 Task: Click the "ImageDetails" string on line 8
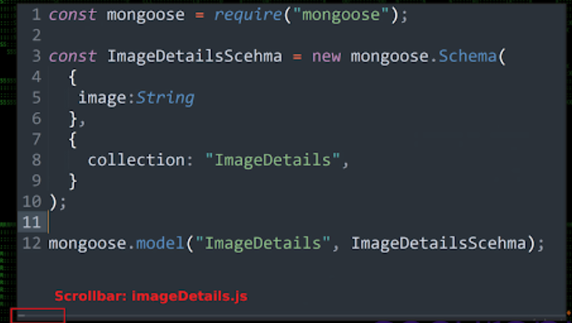[x=278, y=160]
